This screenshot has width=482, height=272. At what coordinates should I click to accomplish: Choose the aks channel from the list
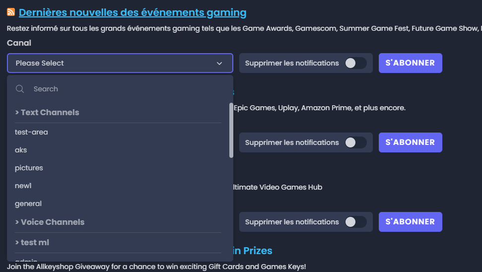[x=21, y=150]
